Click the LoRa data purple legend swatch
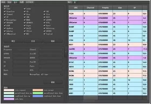 tap(9, 99)
